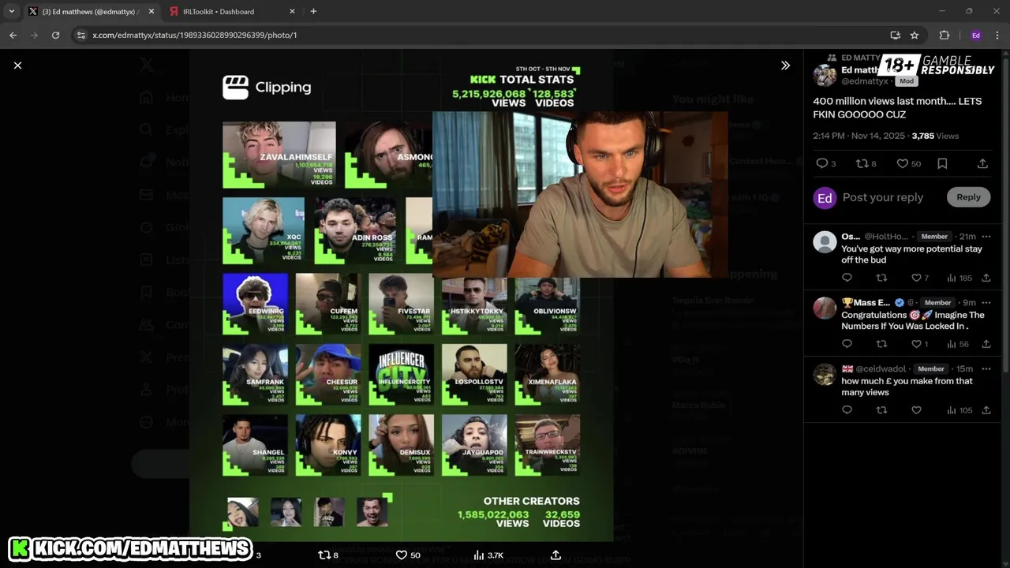Open more options on Mass E reply

click(986, 303)
